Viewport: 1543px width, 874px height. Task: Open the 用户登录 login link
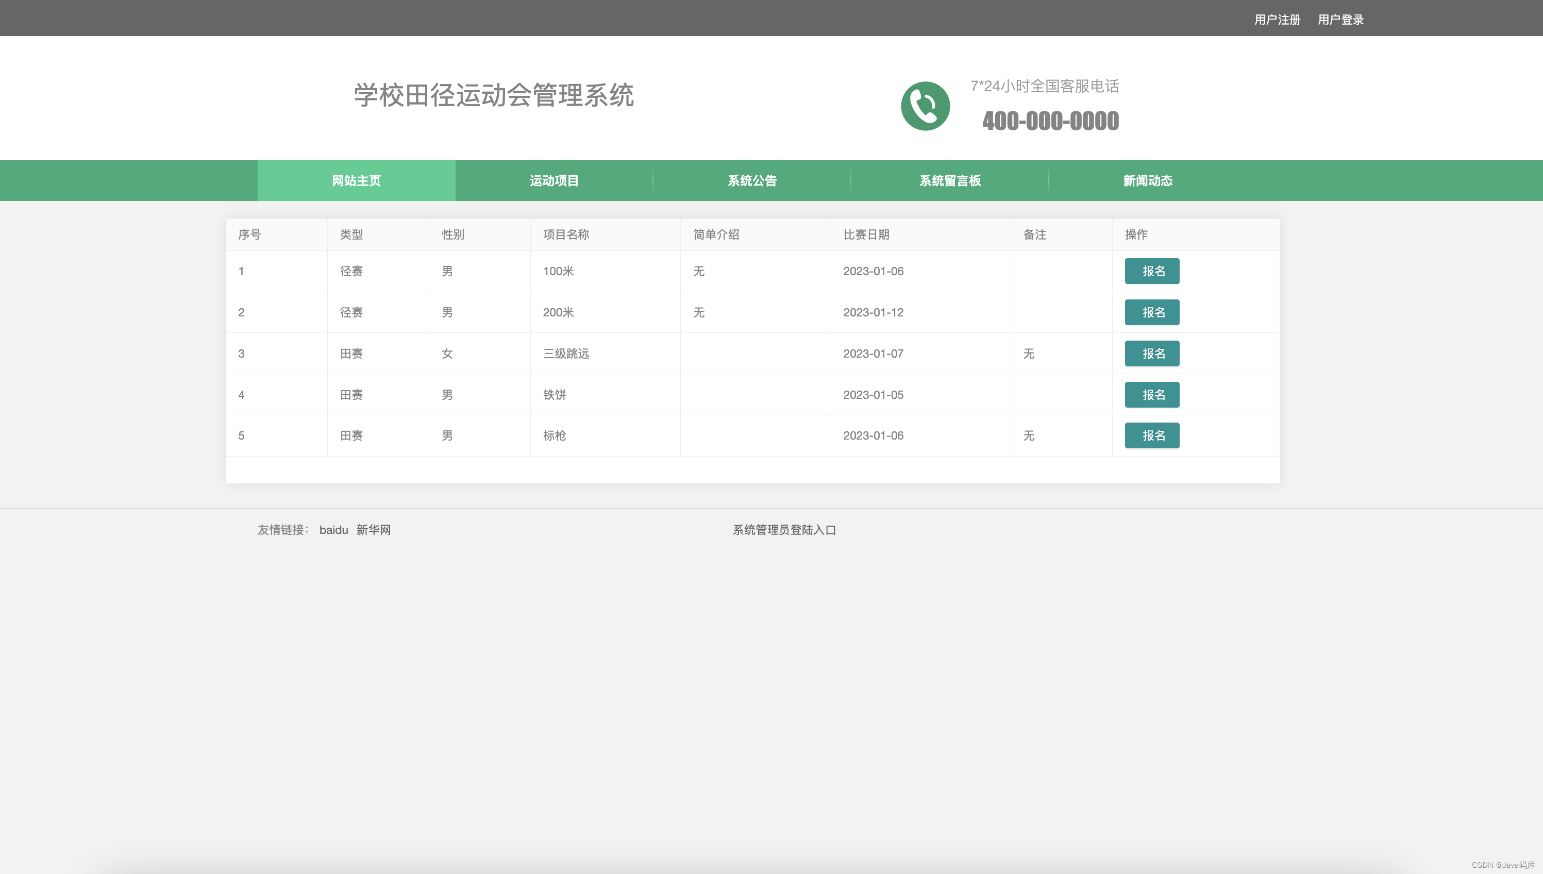[x=1340, y=19]
